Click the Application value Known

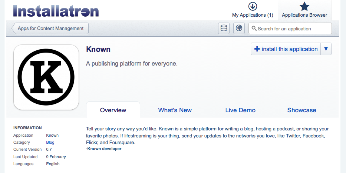pyautogui.click(x=52, y=135)
